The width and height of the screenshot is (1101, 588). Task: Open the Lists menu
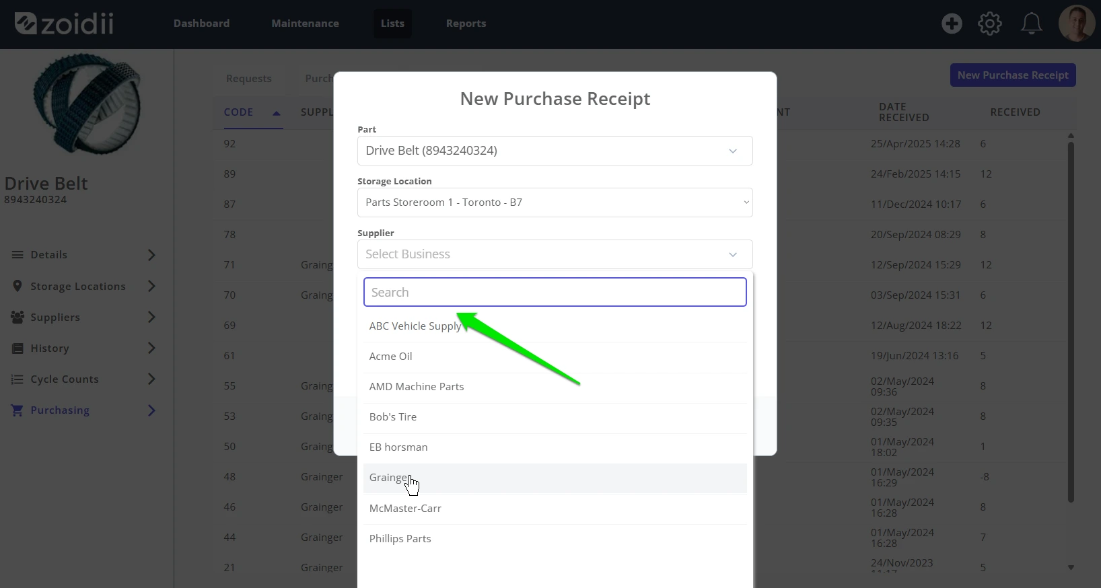(x=392, y=24)
